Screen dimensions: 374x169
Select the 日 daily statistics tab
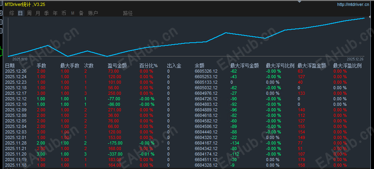tap(20, 13)
